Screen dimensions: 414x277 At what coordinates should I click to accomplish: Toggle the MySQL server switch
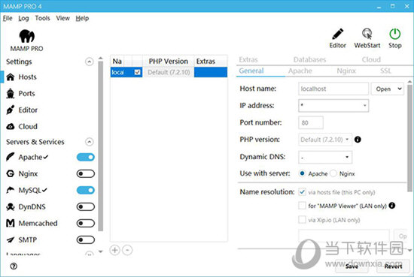pos(86,190)
